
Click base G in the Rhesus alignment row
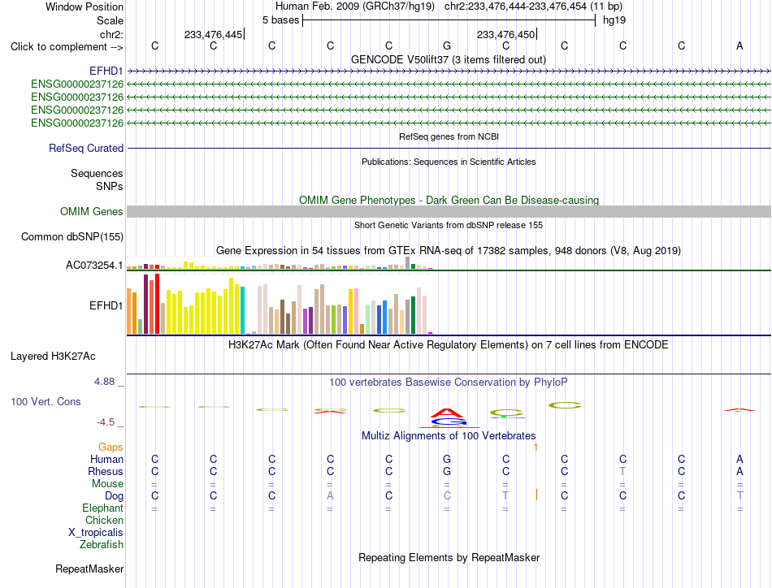pos(447,471)
